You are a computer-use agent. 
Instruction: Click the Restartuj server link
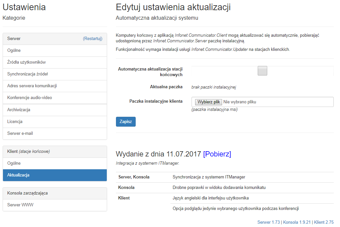click(x=92, y=39)
